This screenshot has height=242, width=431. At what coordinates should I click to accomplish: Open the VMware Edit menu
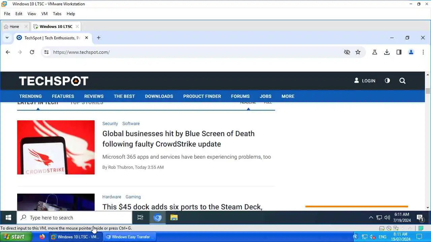19,14
